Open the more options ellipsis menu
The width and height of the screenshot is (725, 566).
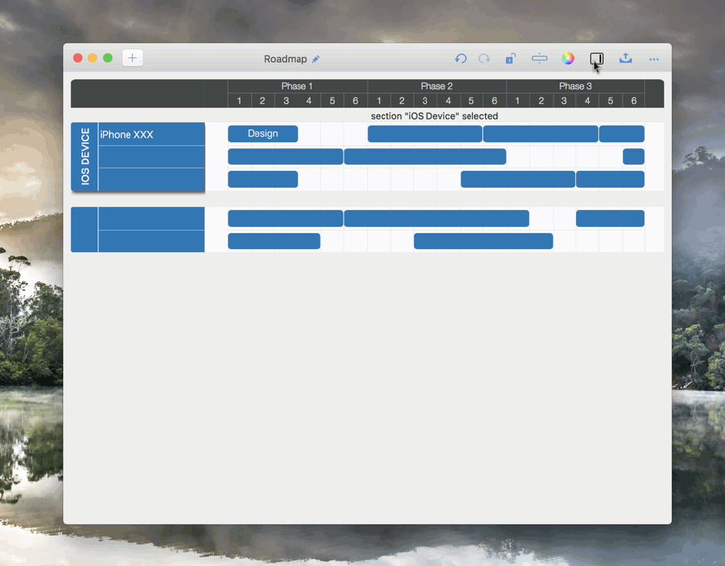[653, 59]
